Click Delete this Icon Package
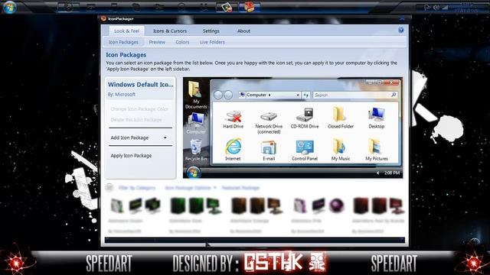This screenshot has width=490, height=275. pyautogui.click(x=136, y=120)
